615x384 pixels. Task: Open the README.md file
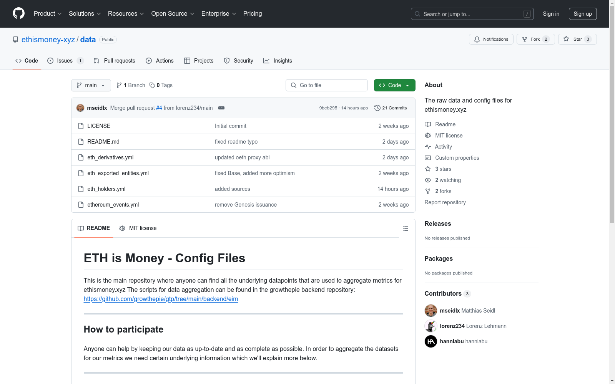(103, 142)
